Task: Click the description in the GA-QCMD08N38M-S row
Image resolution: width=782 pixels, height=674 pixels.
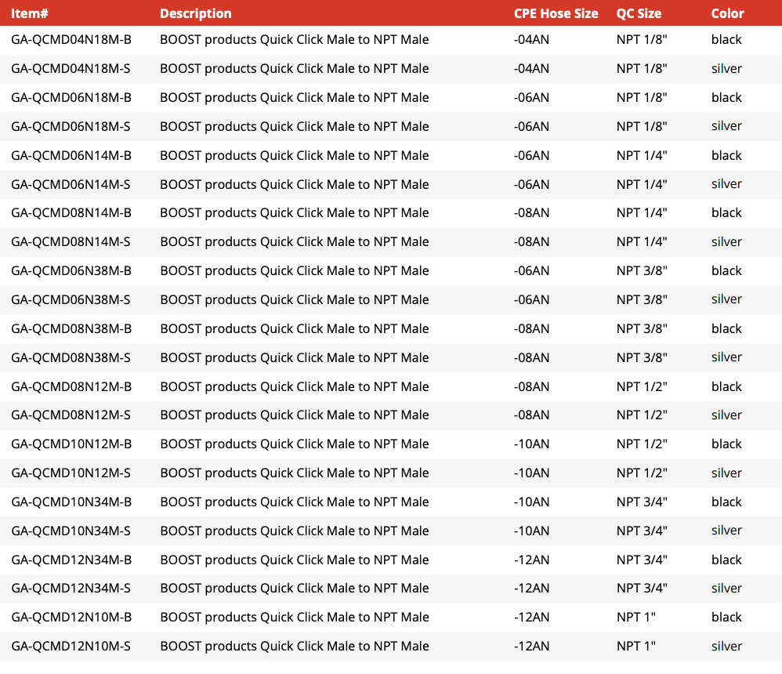Action: tap(295, 357)
